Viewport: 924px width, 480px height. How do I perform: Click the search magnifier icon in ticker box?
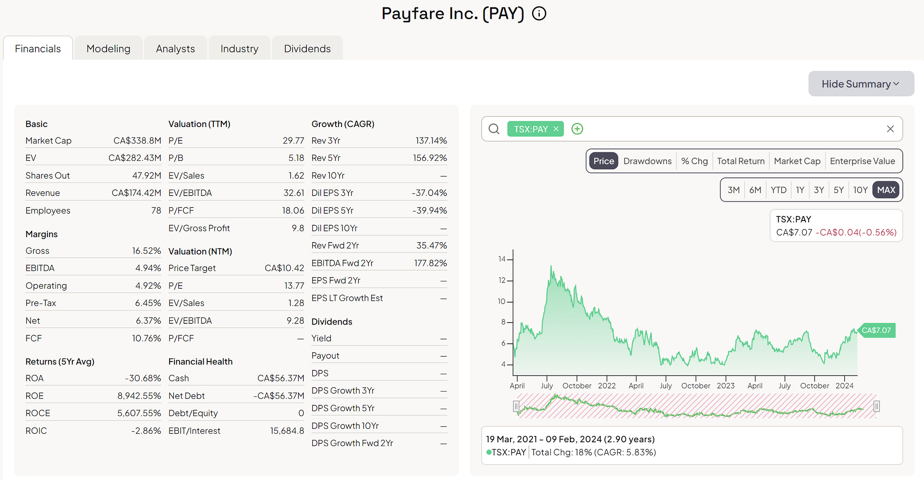click(x=494, y=129)
